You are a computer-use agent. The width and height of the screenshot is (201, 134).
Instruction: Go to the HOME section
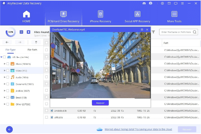click(26, 17)
